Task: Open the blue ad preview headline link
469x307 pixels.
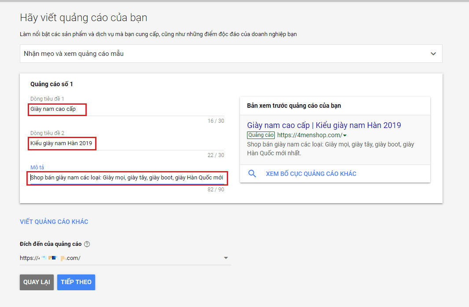Action: pyautogui.click(x=324, y=125)
